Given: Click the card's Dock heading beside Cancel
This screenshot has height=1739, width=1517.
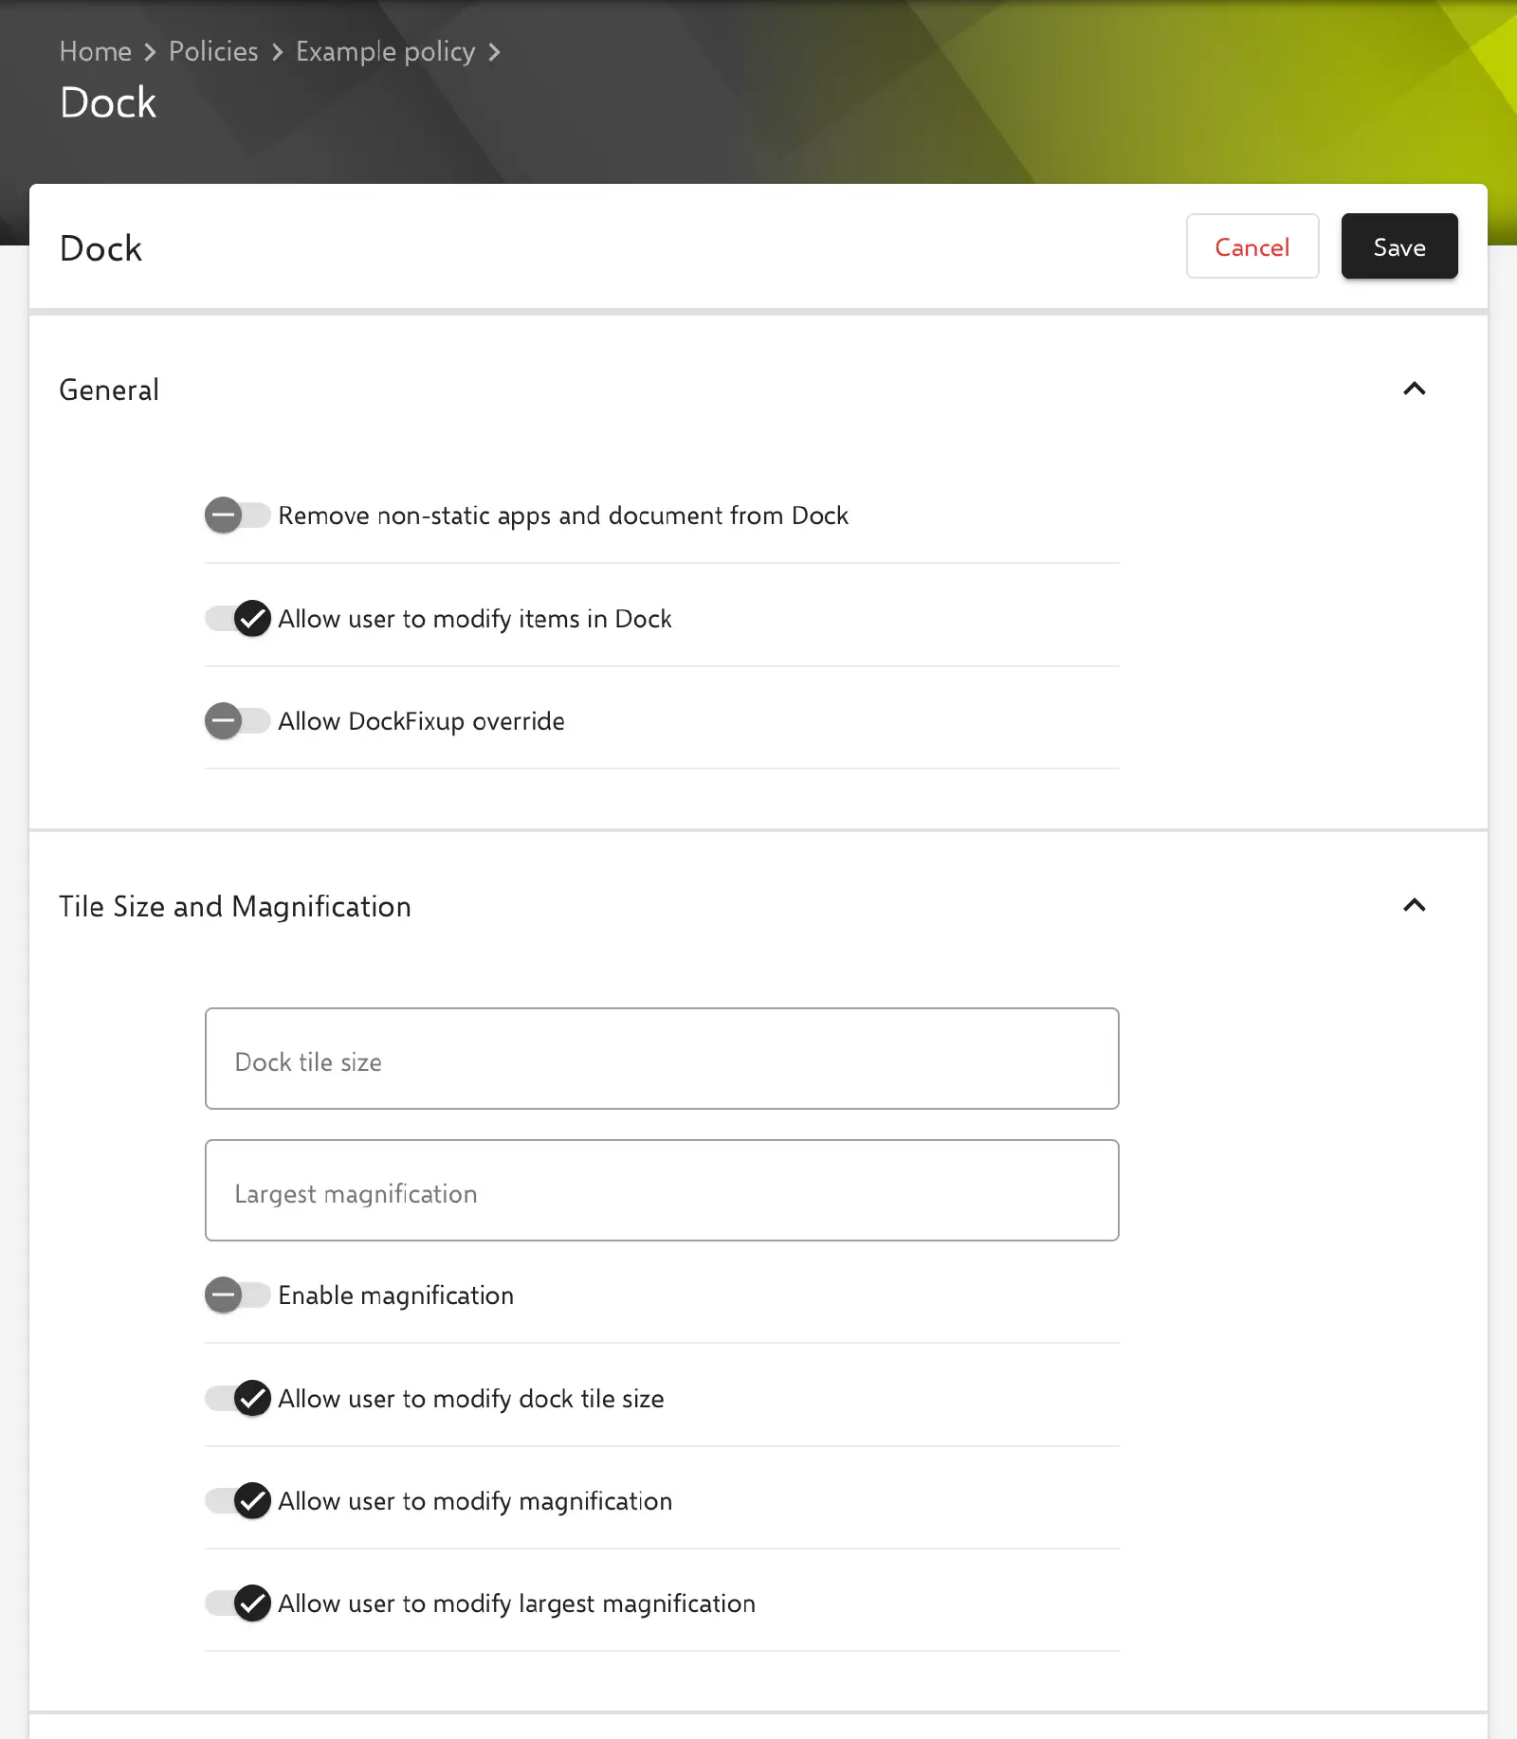Looking at the screenshot, I should tap(101, 248).
